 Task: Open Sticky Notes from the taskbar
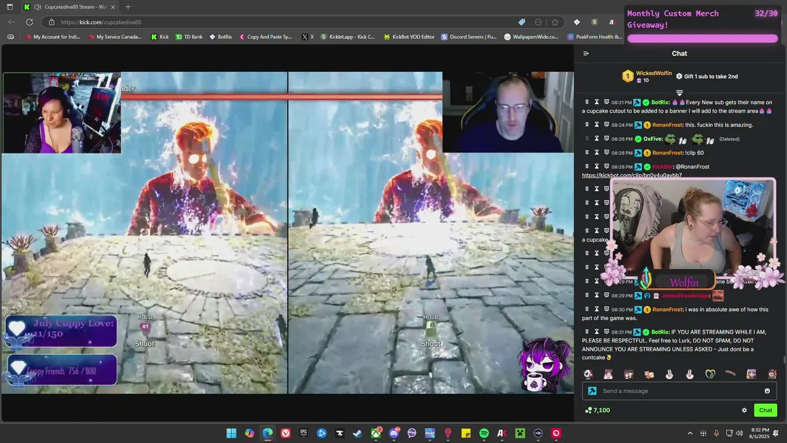click(x=466, y=433)
